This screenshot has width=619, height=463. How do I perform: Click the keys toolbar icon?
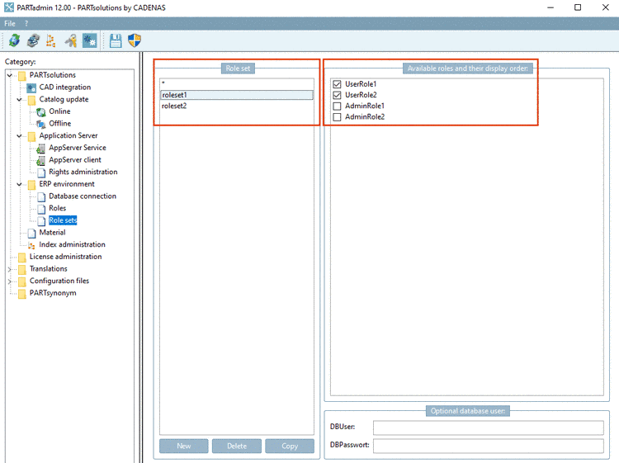[71, 40]
